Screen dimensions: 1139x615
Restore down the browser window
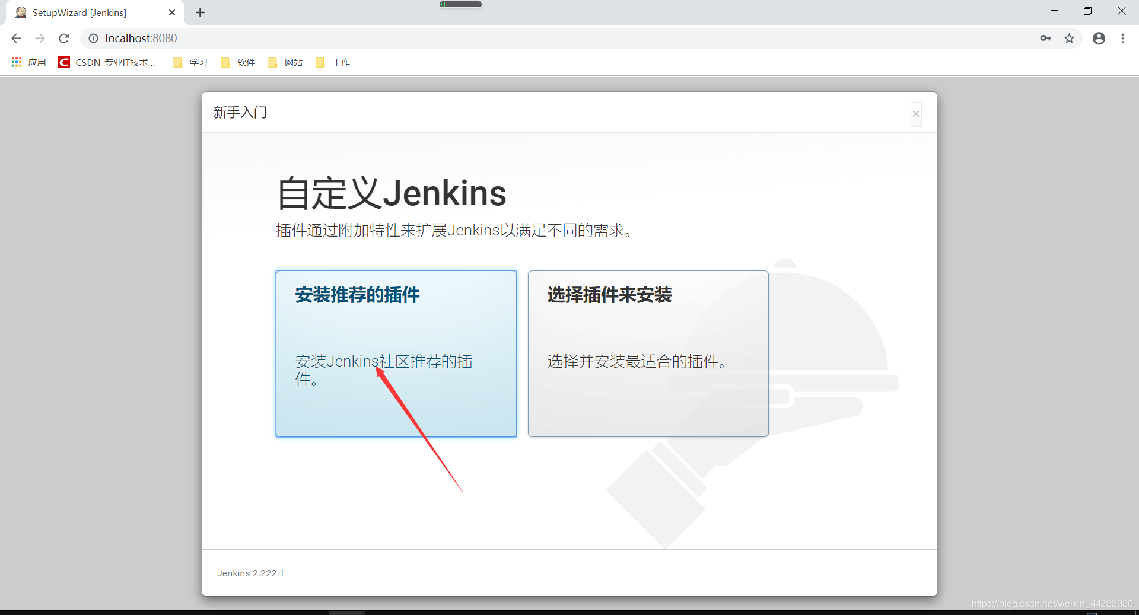pyautogui.click(x=1087, y=11)
